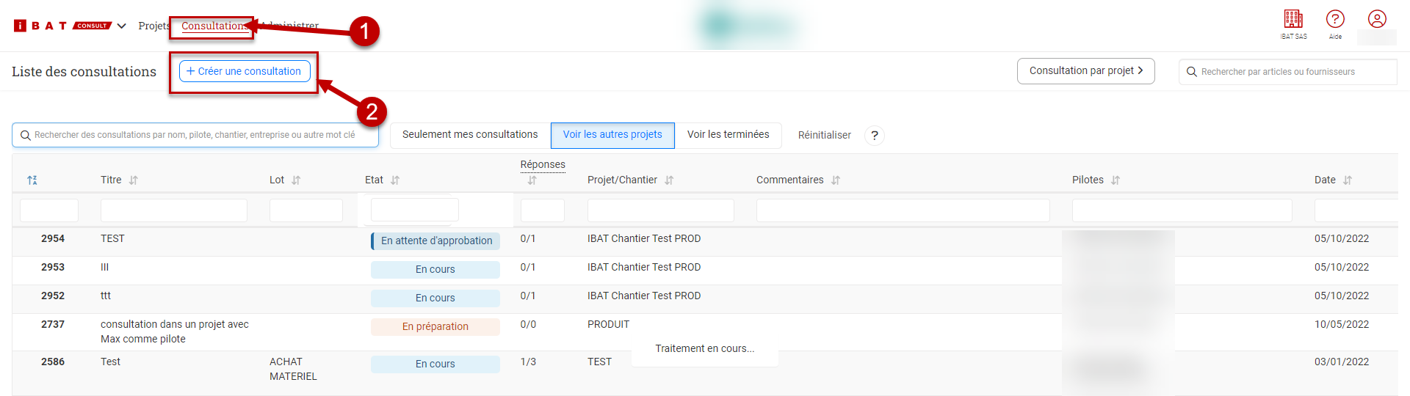The image size is (1410, 396).
Task: Sort consultations by Titre column
Action: 133,180
